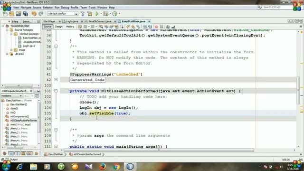
Task: Select LogIn.java in the project tree
Action: (29, 46)
